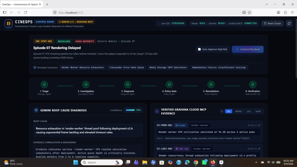Click the evidence count badge showing 3
Image resolution: width=297 pixels, height=167 pixels.
click(222, 111)
